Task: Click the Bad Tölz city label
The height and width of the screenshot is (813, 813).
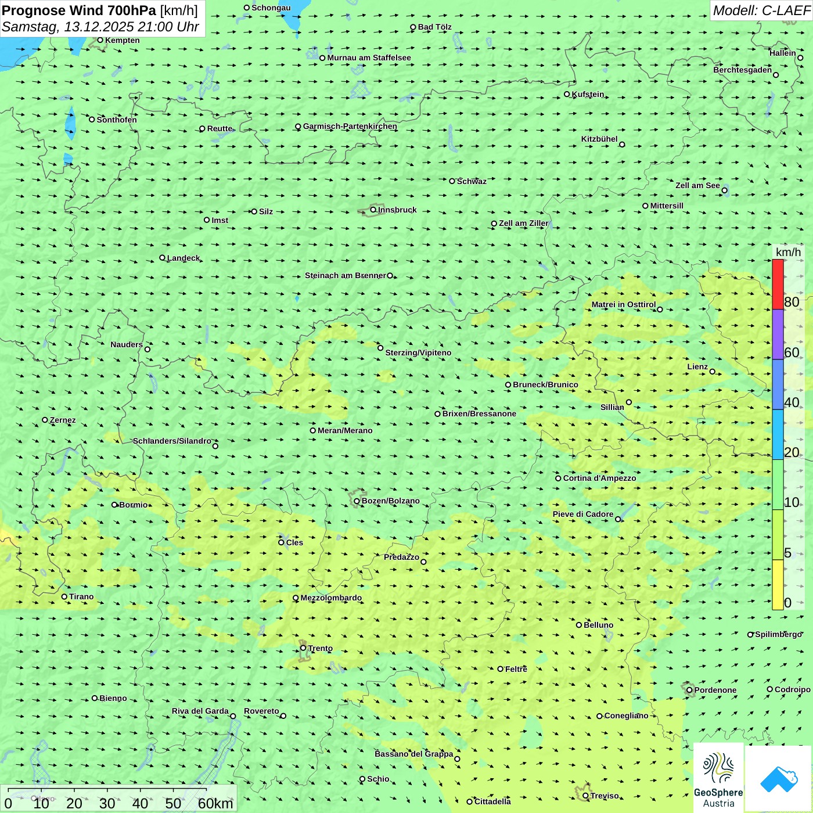Action: (435, 27)
